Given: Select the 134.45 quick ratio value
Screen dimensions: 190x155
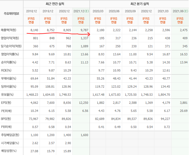Looking at the screenshot, I should [x=166, y=87].
